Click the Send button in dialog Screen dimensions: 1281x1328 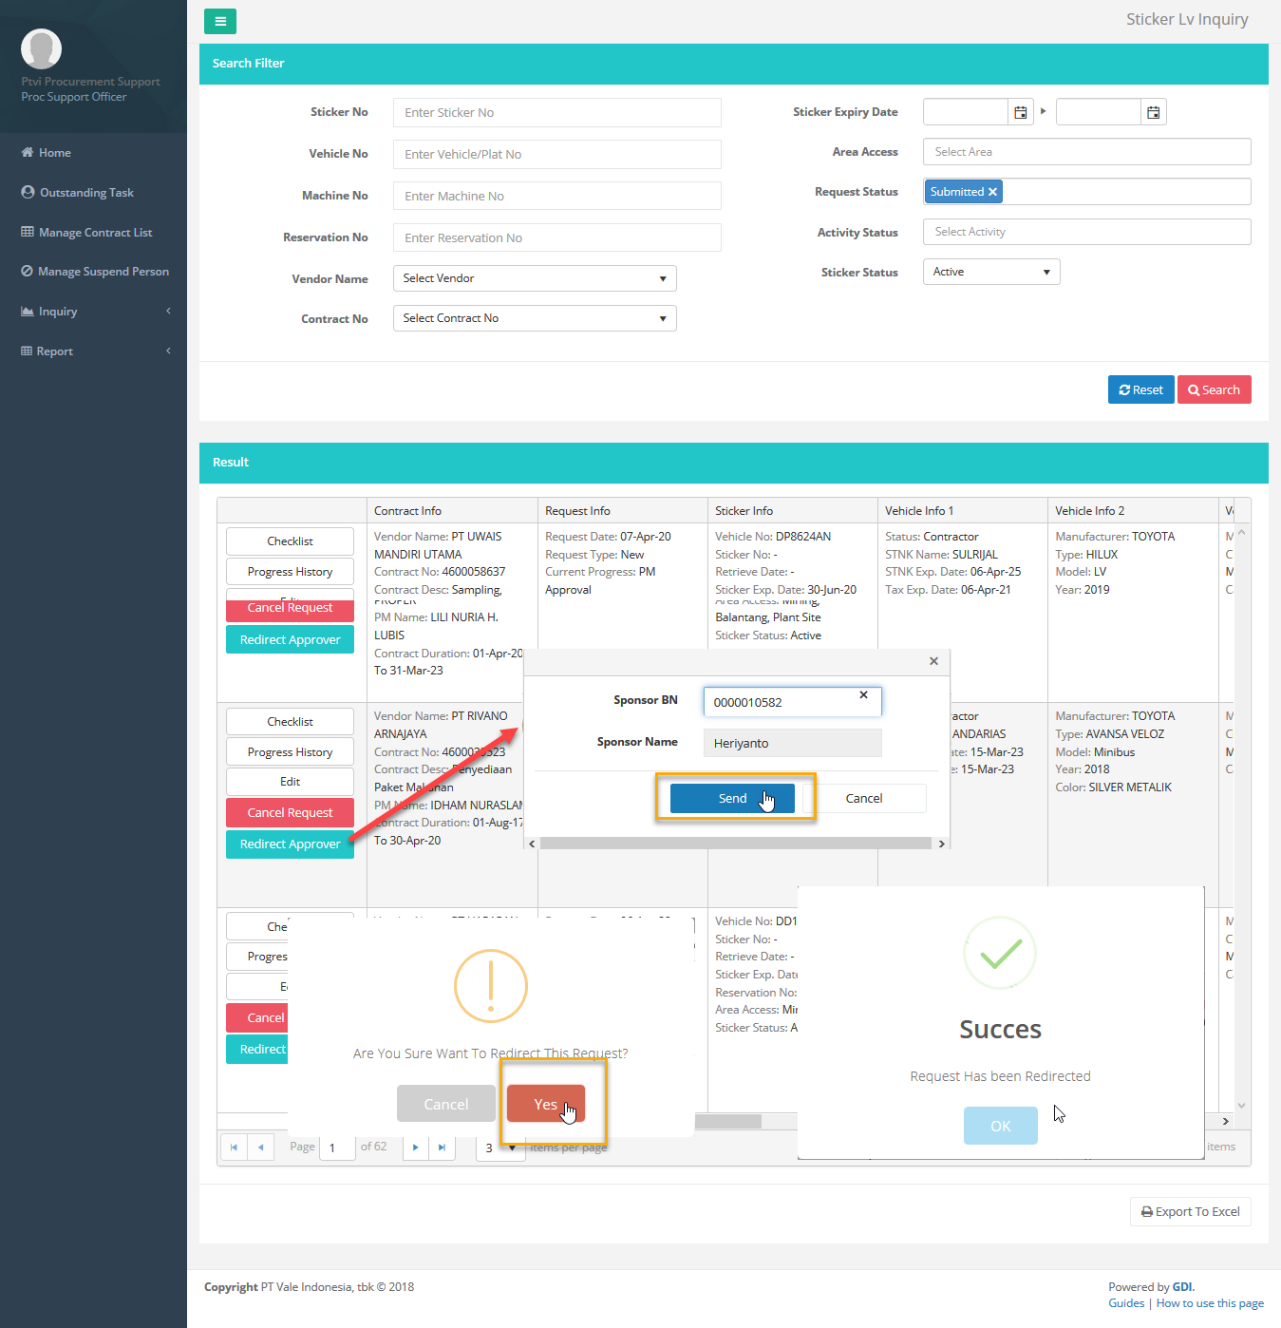(732, 799)
